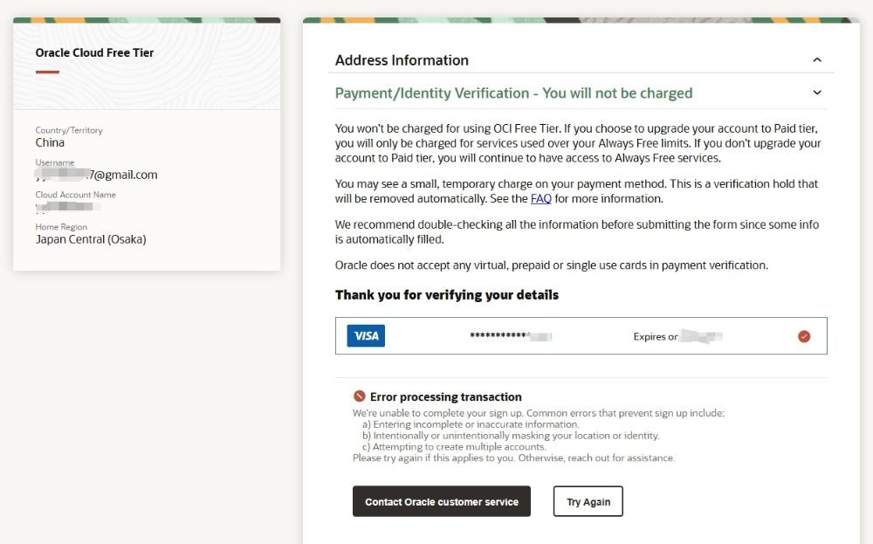
Task: Open the FAQ link
Action: [541, 198]
